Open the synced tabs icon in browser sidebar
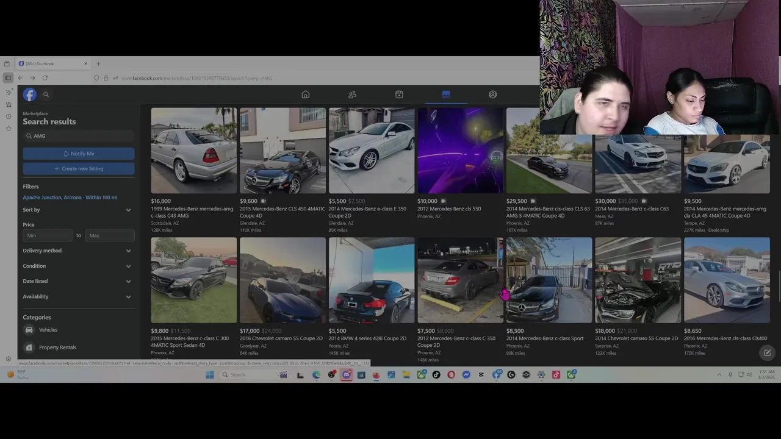781x439 pixels. (8, 104)
